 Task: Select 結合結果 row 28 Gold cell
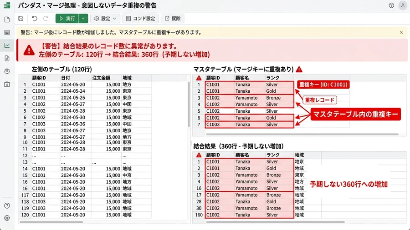tap(279, 201)
